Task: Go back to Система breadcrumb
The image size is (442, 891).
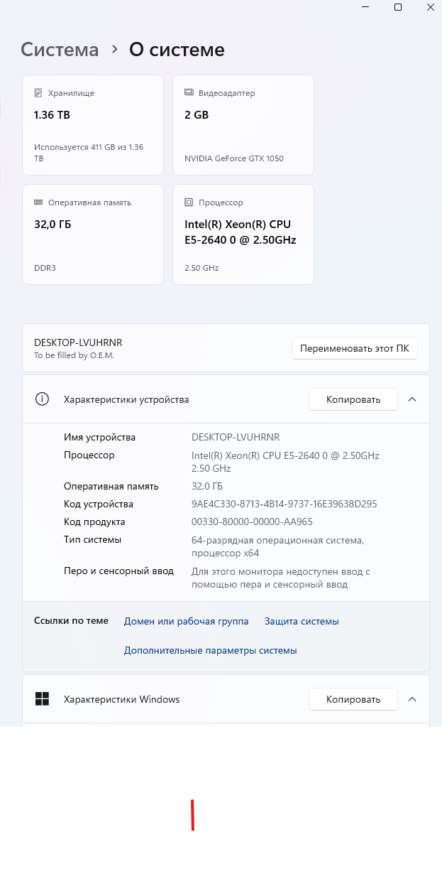Action: pyautogui.click(x=60, y=50)
